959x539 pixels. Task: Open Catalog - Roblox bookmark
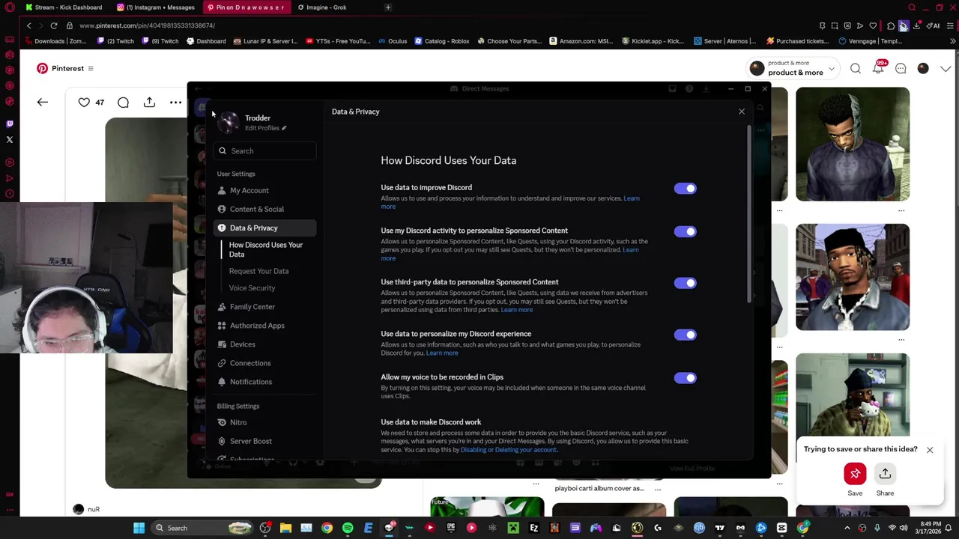[441, 41]
